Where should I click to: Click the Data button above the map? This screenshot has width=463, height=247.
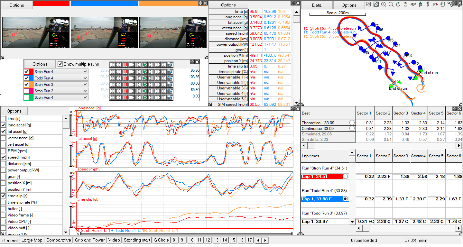click(317, 5)
